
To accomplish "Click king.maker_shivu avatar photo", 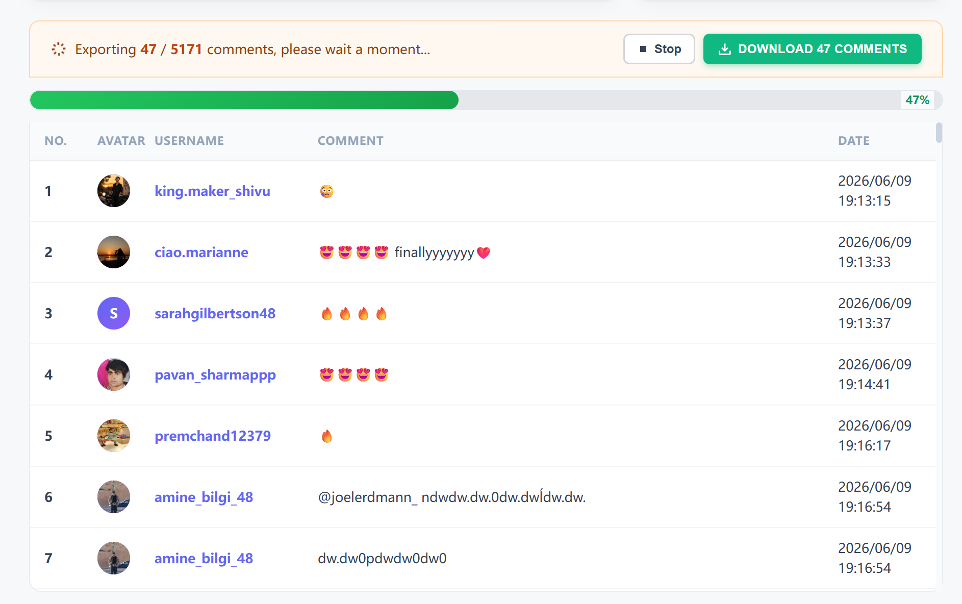I will (114, 191).
